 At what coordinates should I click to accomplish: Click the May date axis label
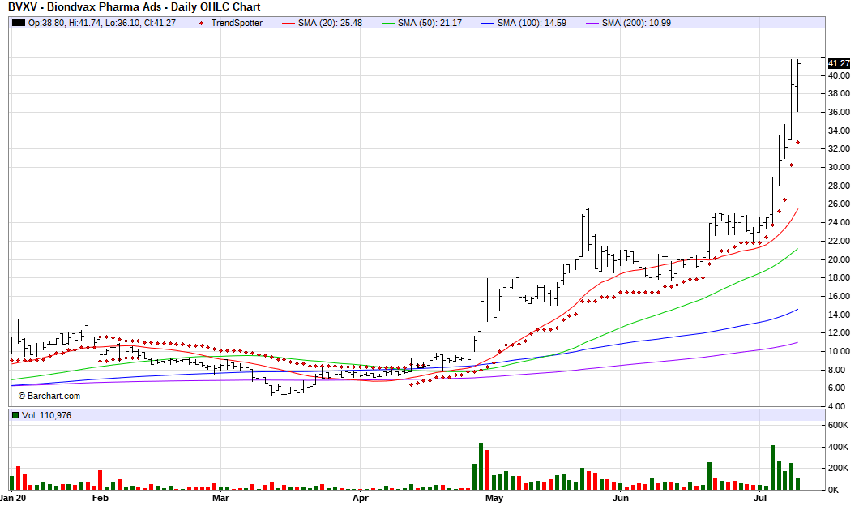494,499
